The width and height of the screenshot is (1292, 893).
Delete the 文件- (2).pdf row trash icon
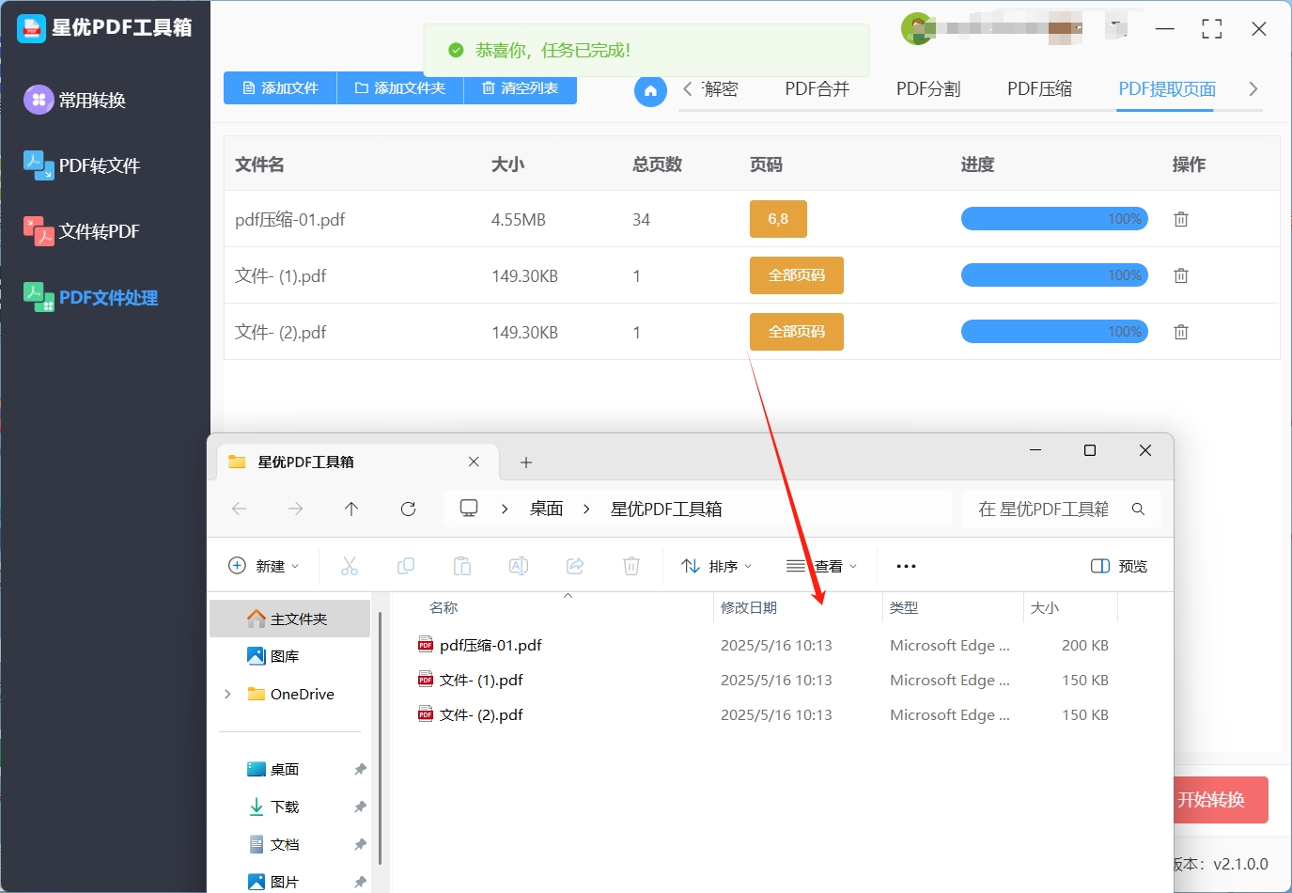click(1181, 332)
